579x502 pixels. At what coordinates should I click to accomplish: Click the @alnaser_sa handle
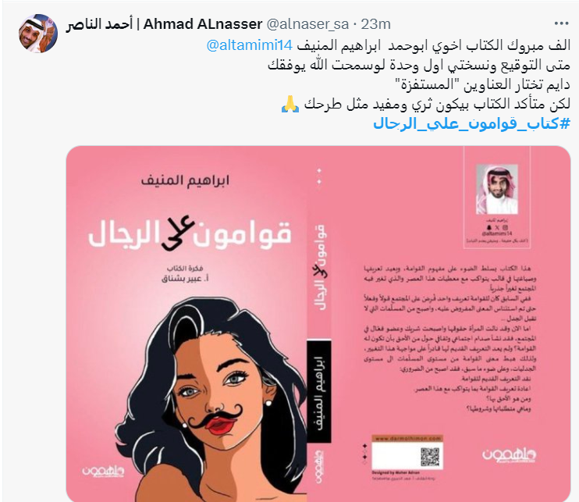[307, 24]
